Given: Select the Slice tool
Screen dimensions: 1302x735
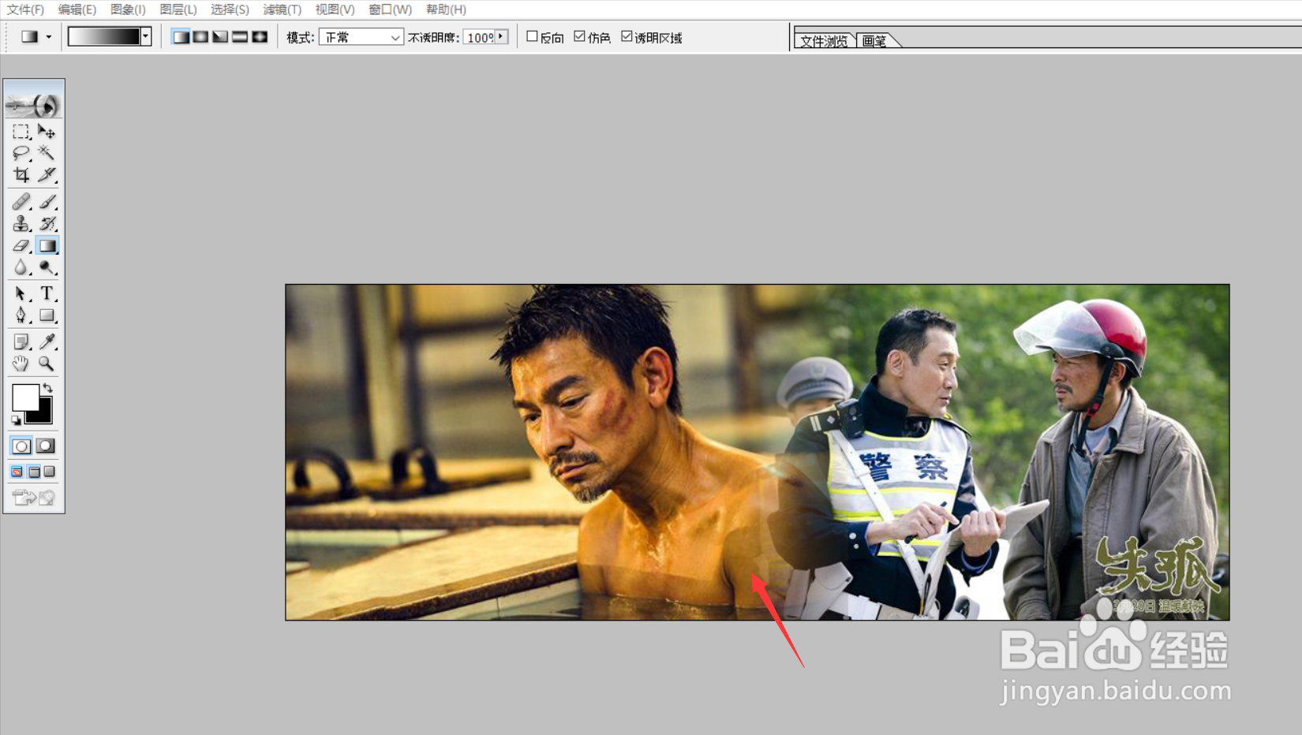Looking at the screenshot, I should (47, 174).
